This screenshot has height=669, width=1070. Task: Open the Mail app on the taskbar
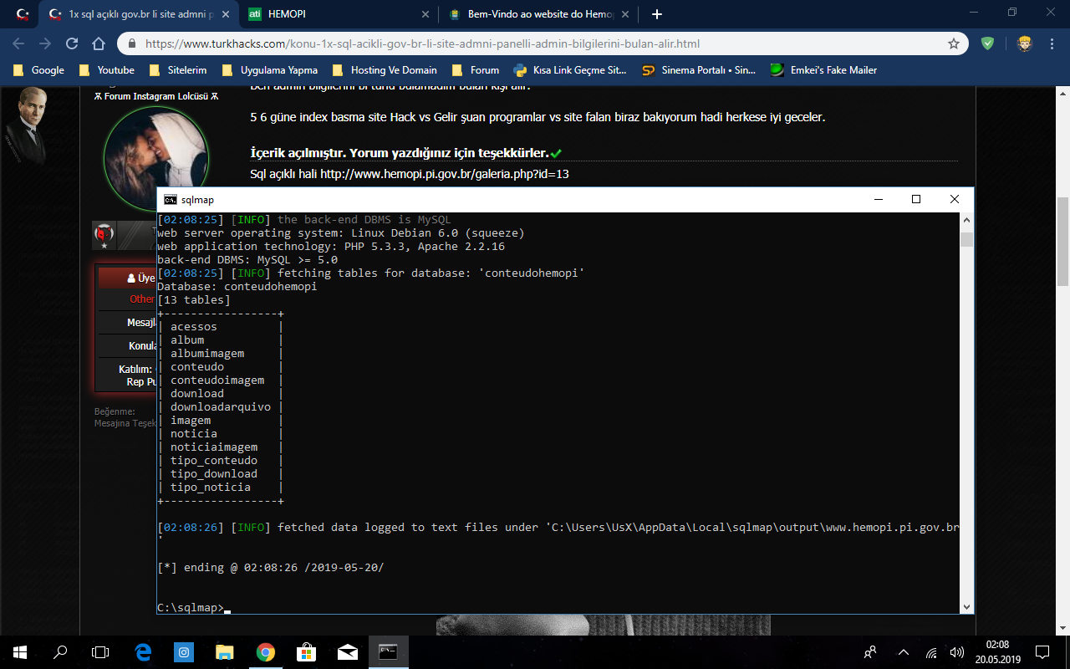click(348, 651)
